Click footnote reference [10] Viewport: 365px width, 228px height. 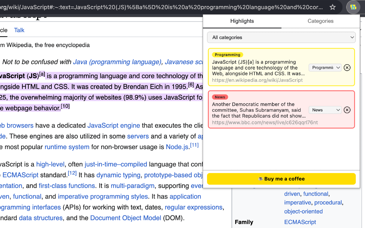pyautogui.click(x=65, y=106)
